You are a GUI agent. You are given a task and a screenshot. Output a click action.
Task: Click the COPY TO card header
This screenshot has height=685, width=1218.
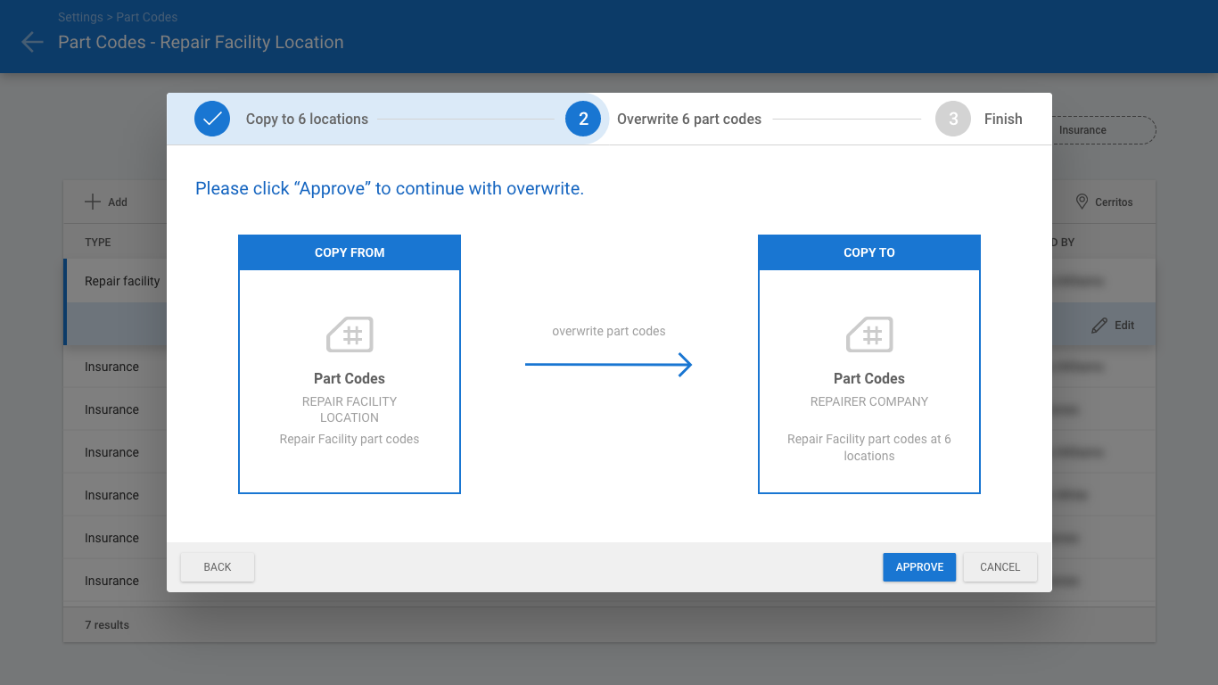coord(869,252)
